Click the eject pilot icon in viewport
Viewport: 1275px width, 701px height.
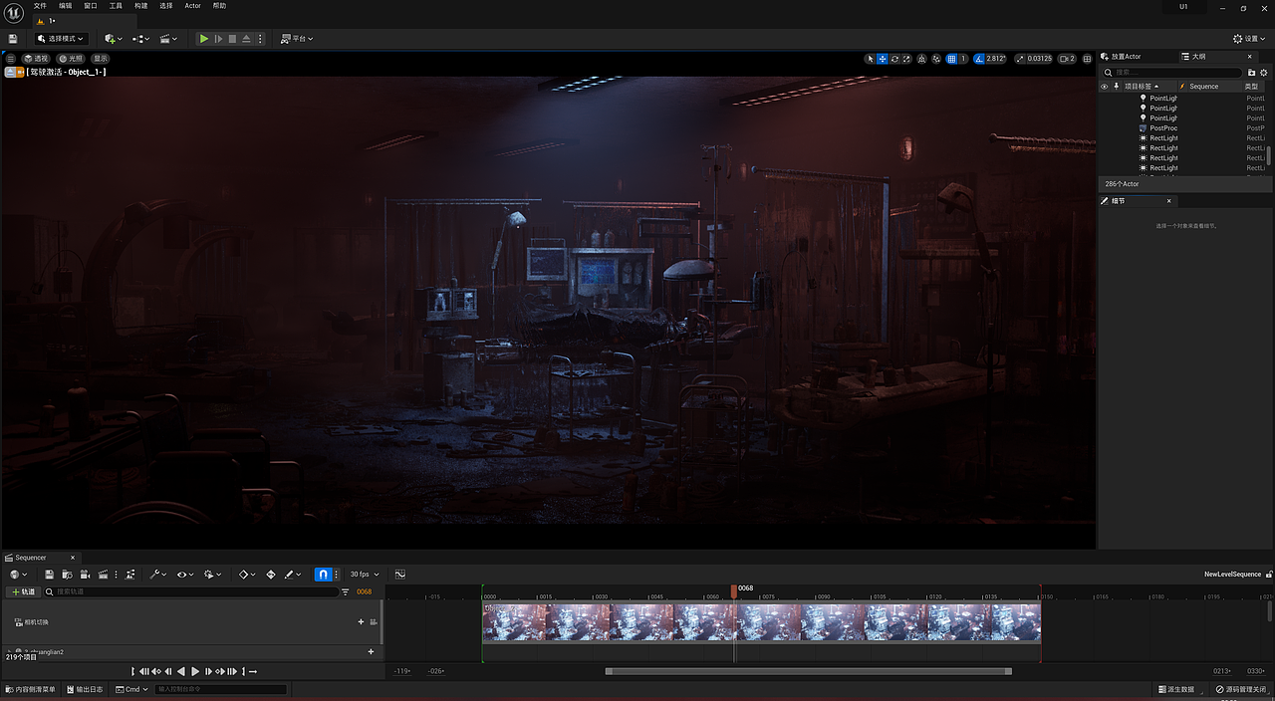tap(11, 72)
